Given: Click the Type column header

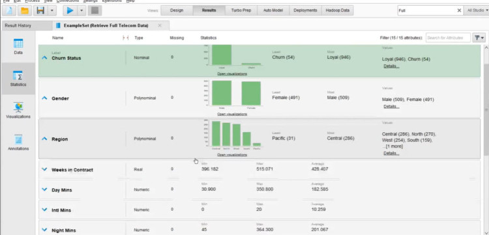Looking at the screenshot, I should [138, 38].
